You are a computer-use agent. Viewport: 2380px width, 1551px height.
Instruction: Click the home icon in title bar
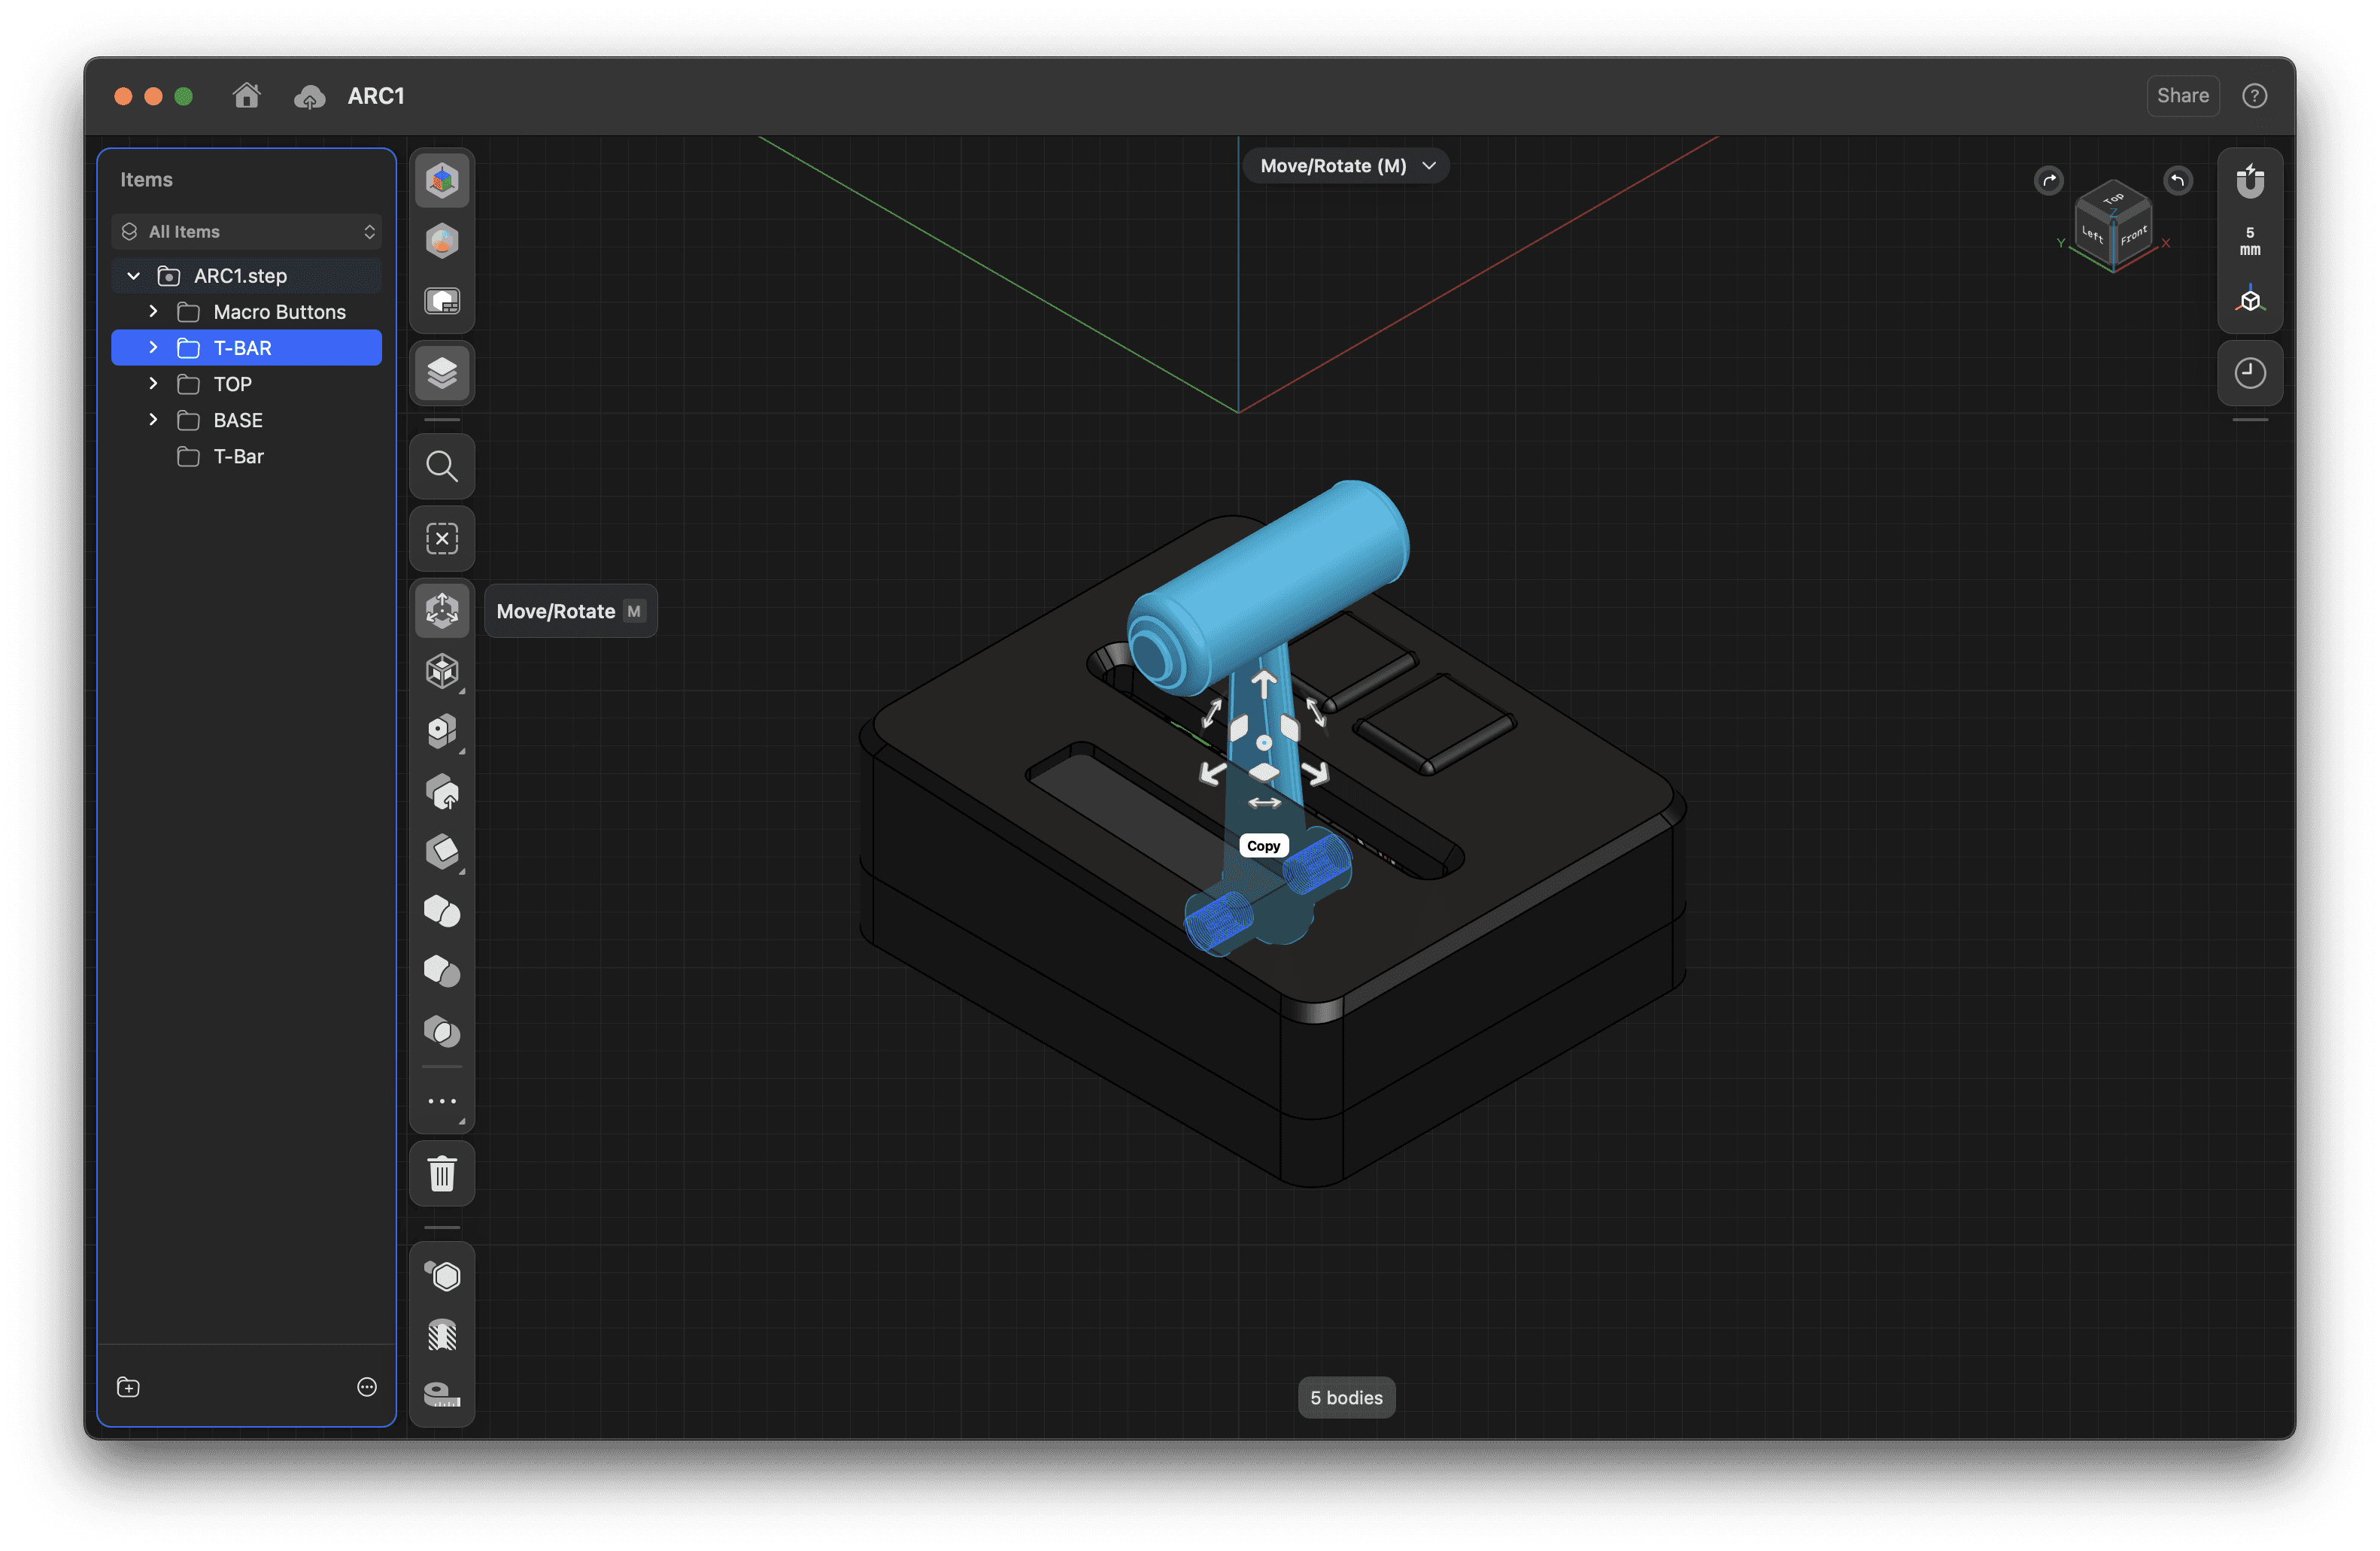pos(246,96)
